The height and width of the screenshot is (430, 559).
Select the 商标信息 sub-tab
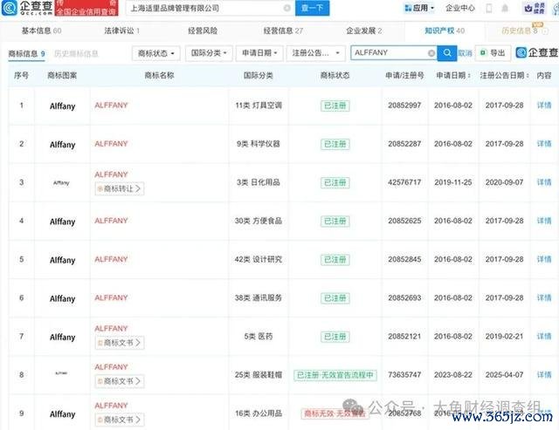click(26, 54)
